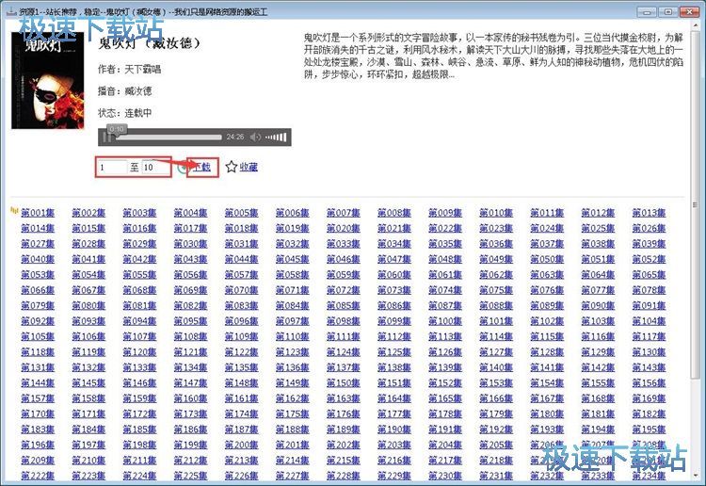The width and height of the screenshot is (706, 486).
Task: Adjust the audio player volume bars
Action: click(276, 137)
